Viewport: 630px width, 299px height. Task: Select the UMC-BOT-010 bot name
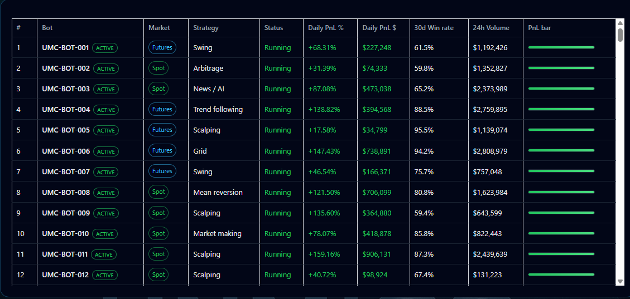(x=65, y=234)
